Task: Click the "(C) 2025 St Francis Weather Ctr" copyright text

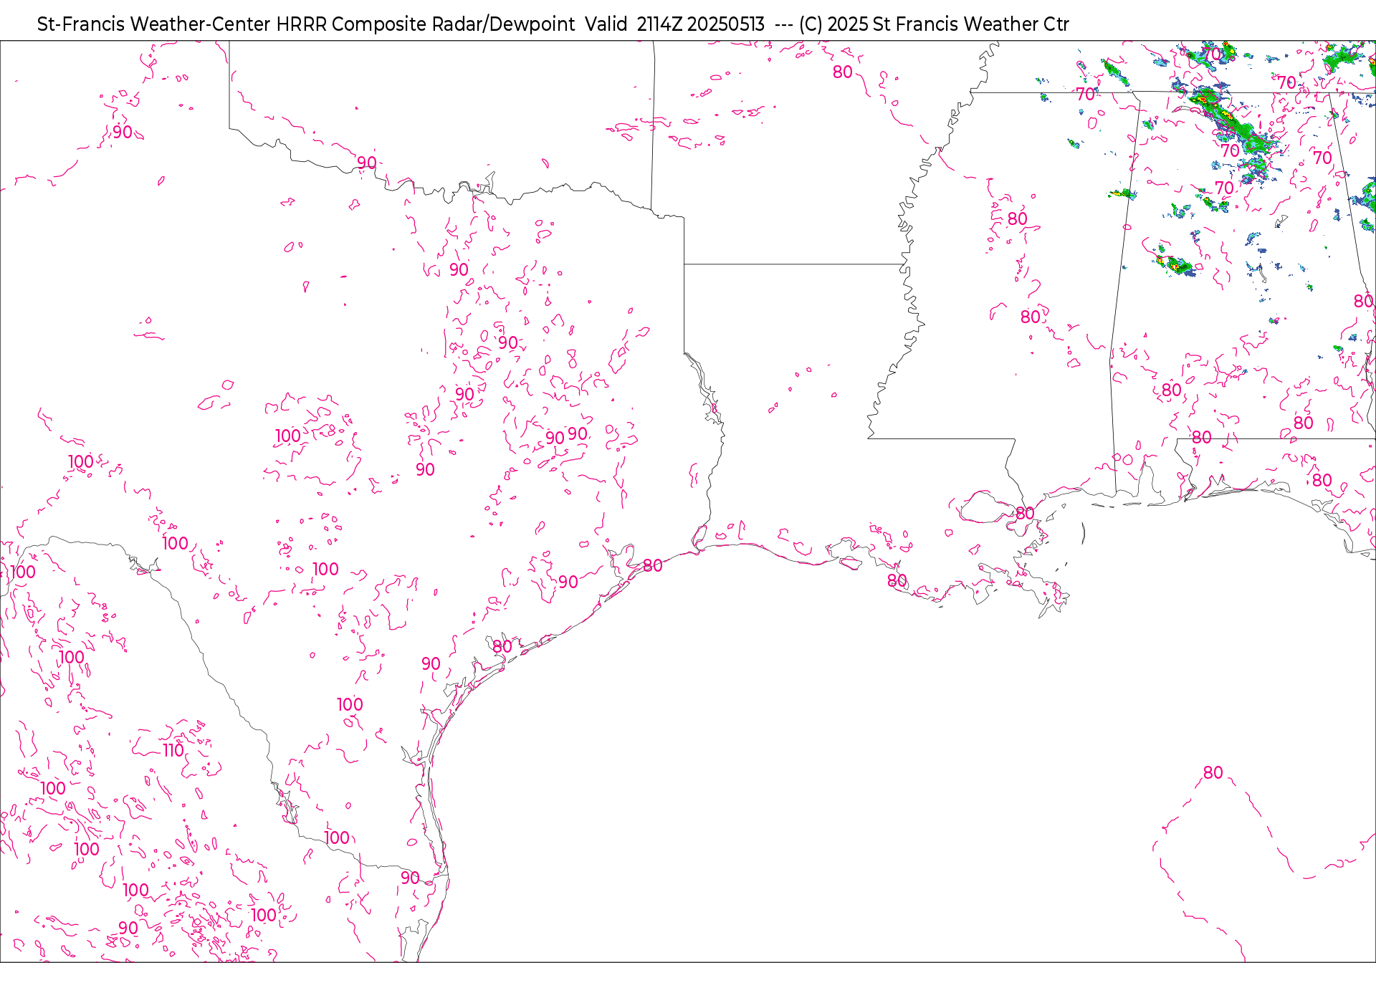Action: [x=934, y=24]
